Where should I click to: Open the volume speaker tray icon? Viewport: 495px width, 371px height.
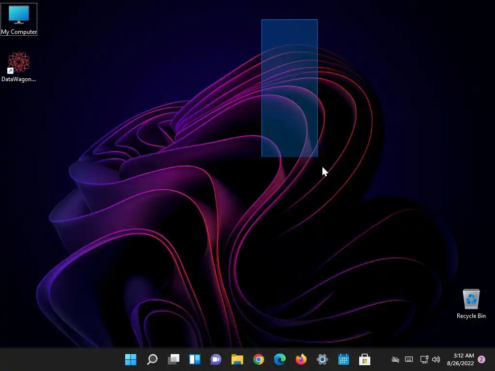coord(436,359)
